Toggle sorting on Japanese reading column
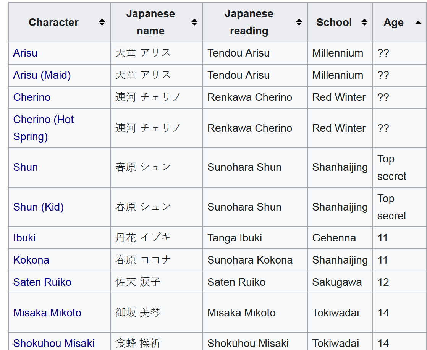Screen dimensions: 427x350 tap(299, 23)
